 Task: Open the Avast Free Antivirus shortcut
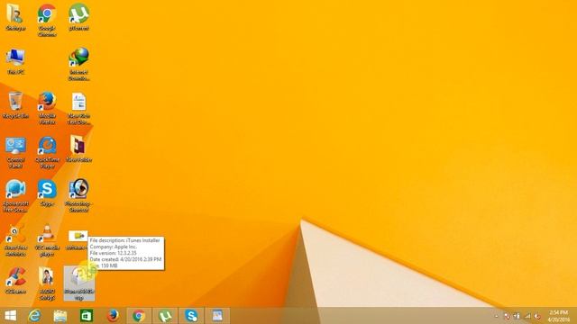[x=15, y=240]
